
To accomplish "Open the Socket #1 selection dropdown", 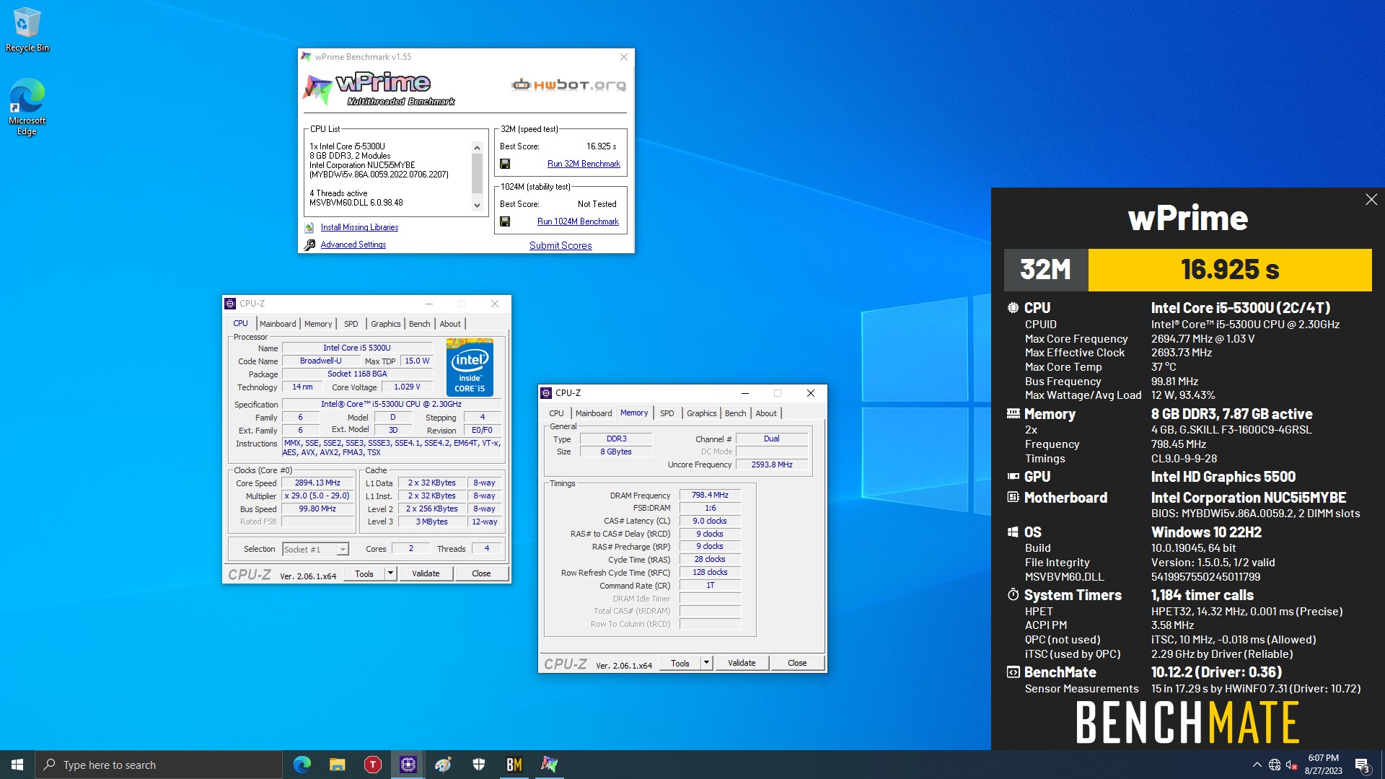I will 315,550.
